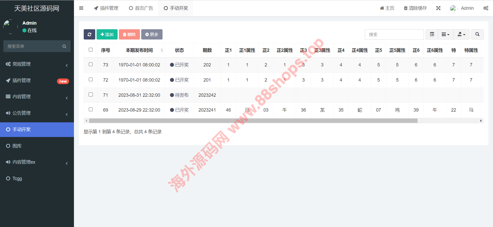Screen dimensions: 493x227
Task: Open the top-right settings gears icon
Action: pyautogui.click(x=486, y=8)
